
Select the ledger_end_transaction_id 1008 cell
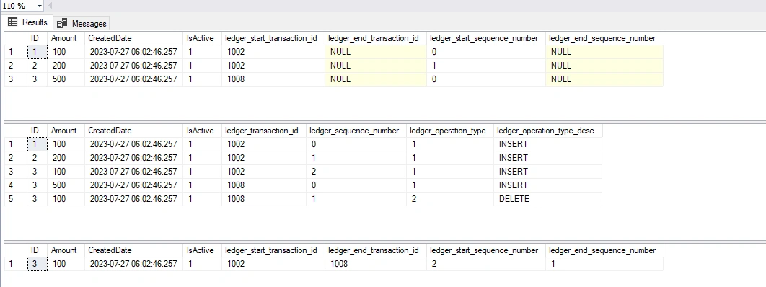coord(376,264)
